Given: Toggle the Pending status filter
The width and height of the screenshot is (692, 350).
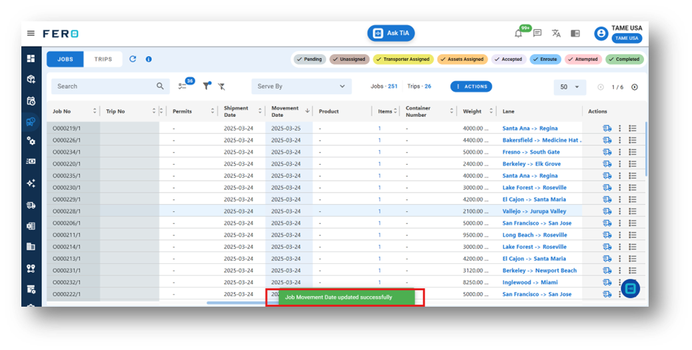Looking at the screenshot, I should tap(310, 59).
